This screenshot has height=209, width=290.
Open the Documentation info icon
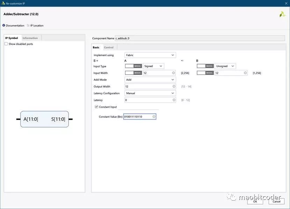pyautogui.click(x=4, y=26)
